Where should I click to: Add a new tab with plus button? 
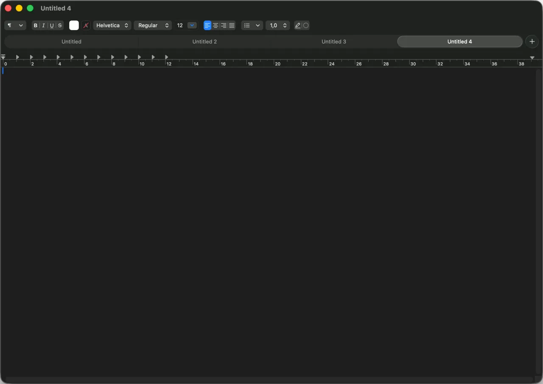coord(532,42)
